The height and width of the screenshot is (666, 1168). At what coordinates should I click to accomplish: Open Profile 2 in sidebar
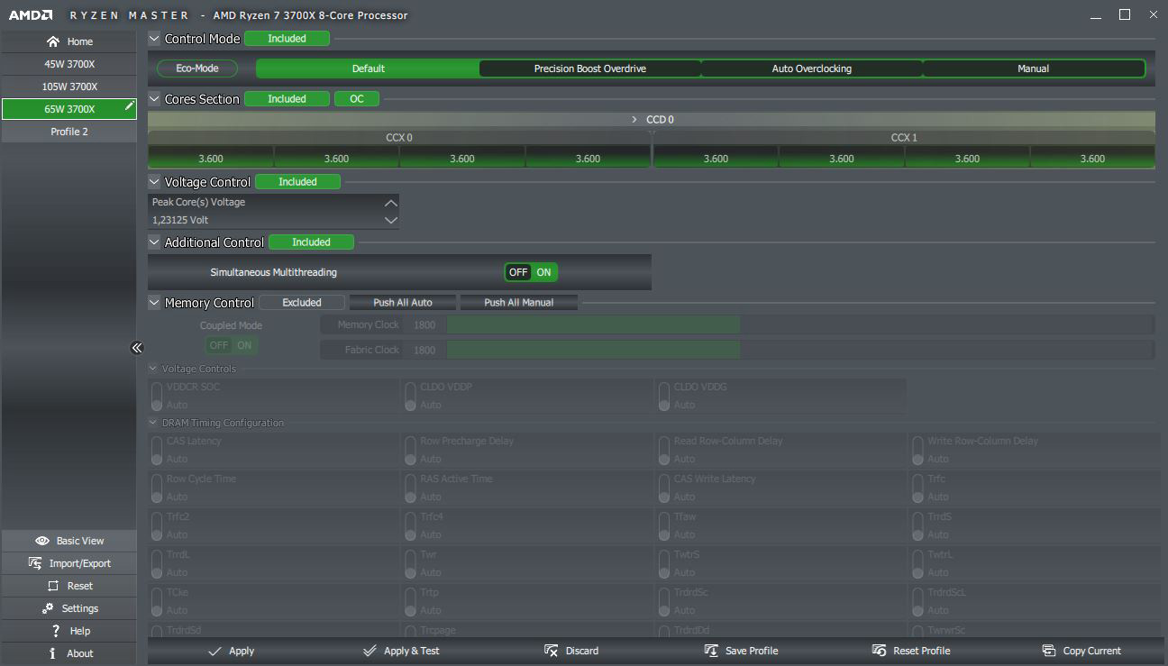(69, 132)
